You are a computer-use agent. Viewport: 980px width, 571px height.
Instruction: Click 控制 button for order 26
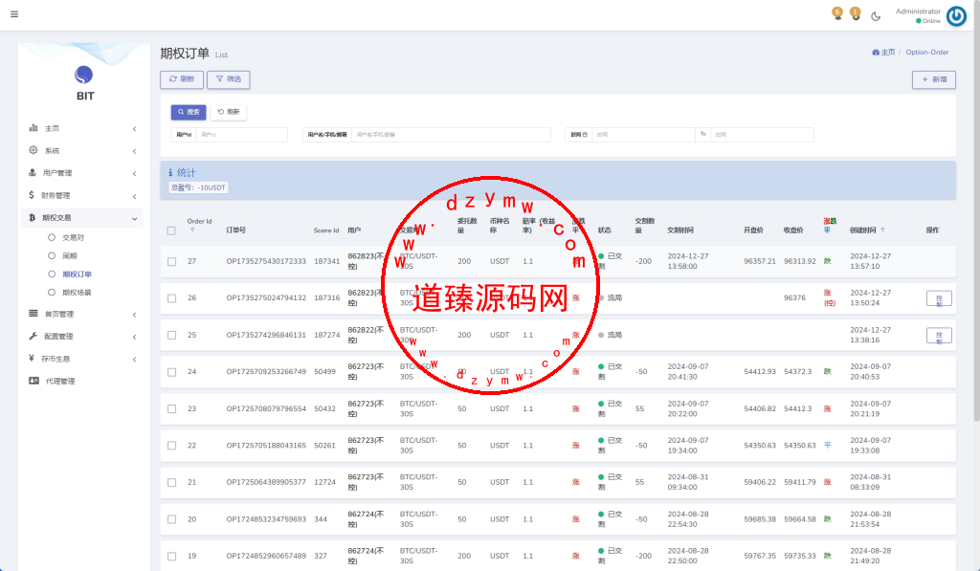(x=939, y=298)
